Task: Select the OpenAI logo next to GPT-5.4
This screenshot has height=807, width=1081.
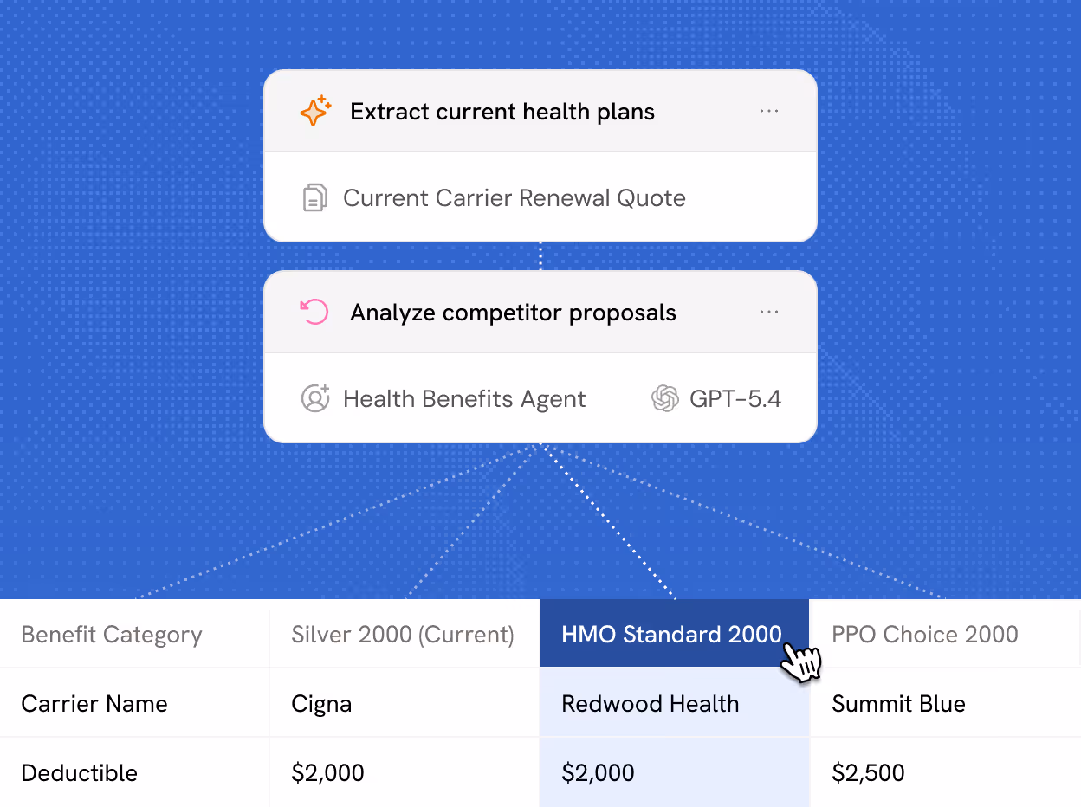Action: pyautogui.click(x=664, y=398)
